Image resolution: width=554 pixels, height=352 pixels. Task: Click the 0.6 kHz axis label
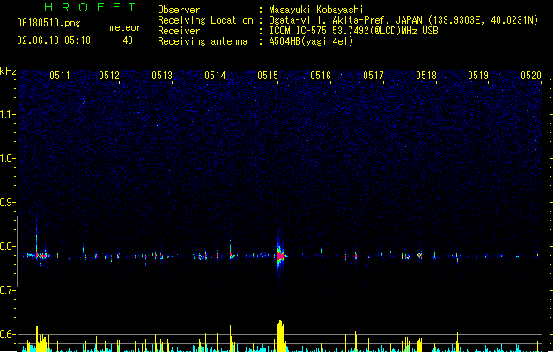pyautogui.click(x=7, y=334)
